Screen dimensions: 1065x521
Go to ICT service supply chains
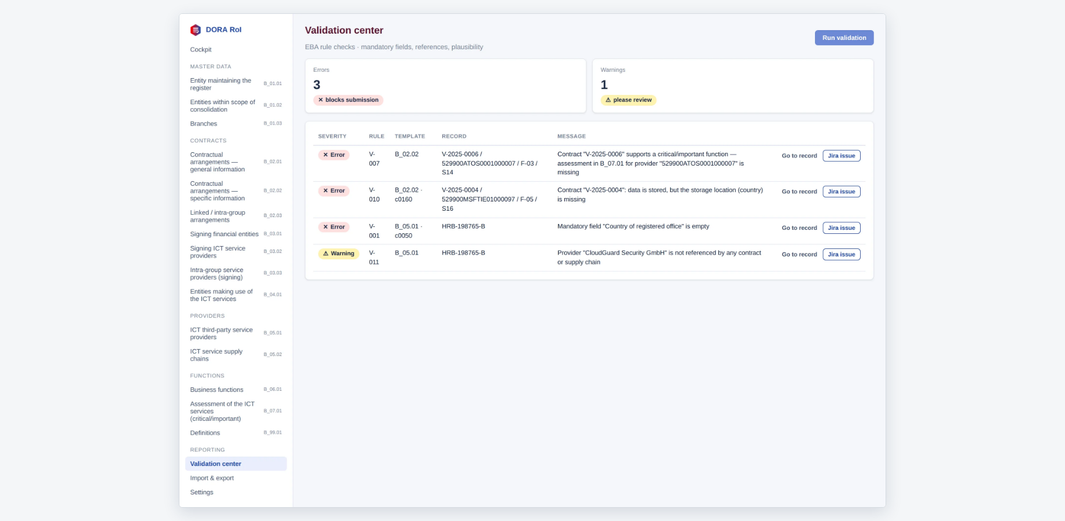pyautogui.click(x=236, y=355)
